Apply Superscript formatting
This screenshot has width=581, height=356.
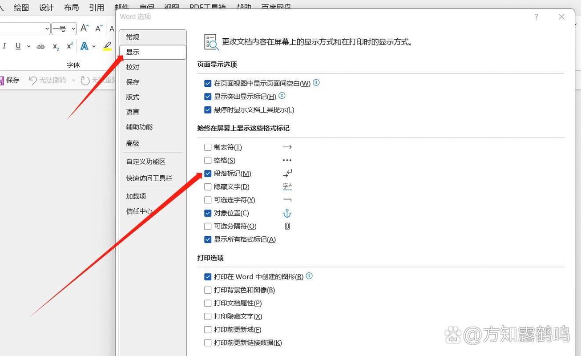coord(70,46)
